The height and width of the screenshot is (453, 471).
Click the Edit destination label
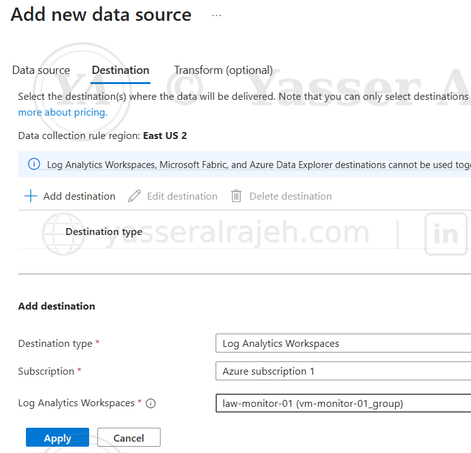click(182, 196)
